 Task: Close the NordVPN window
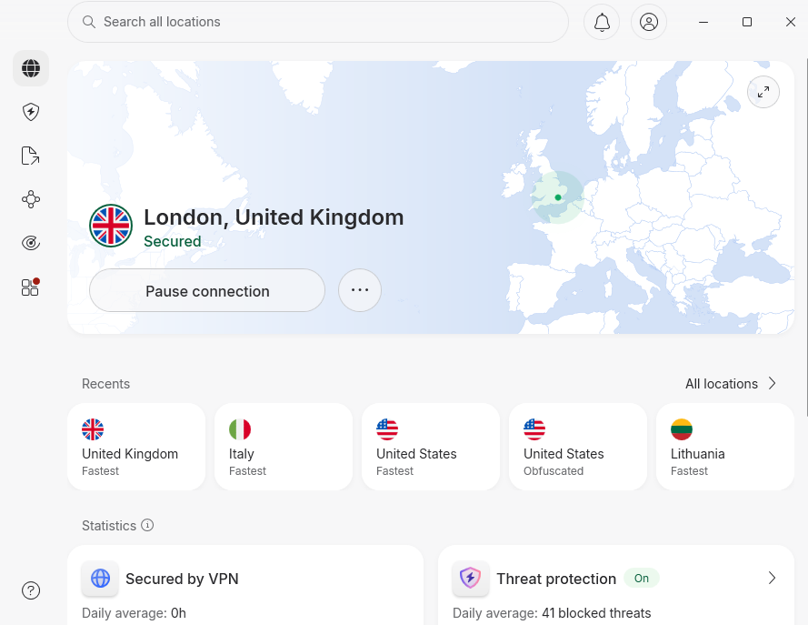[x=791, y=22]
